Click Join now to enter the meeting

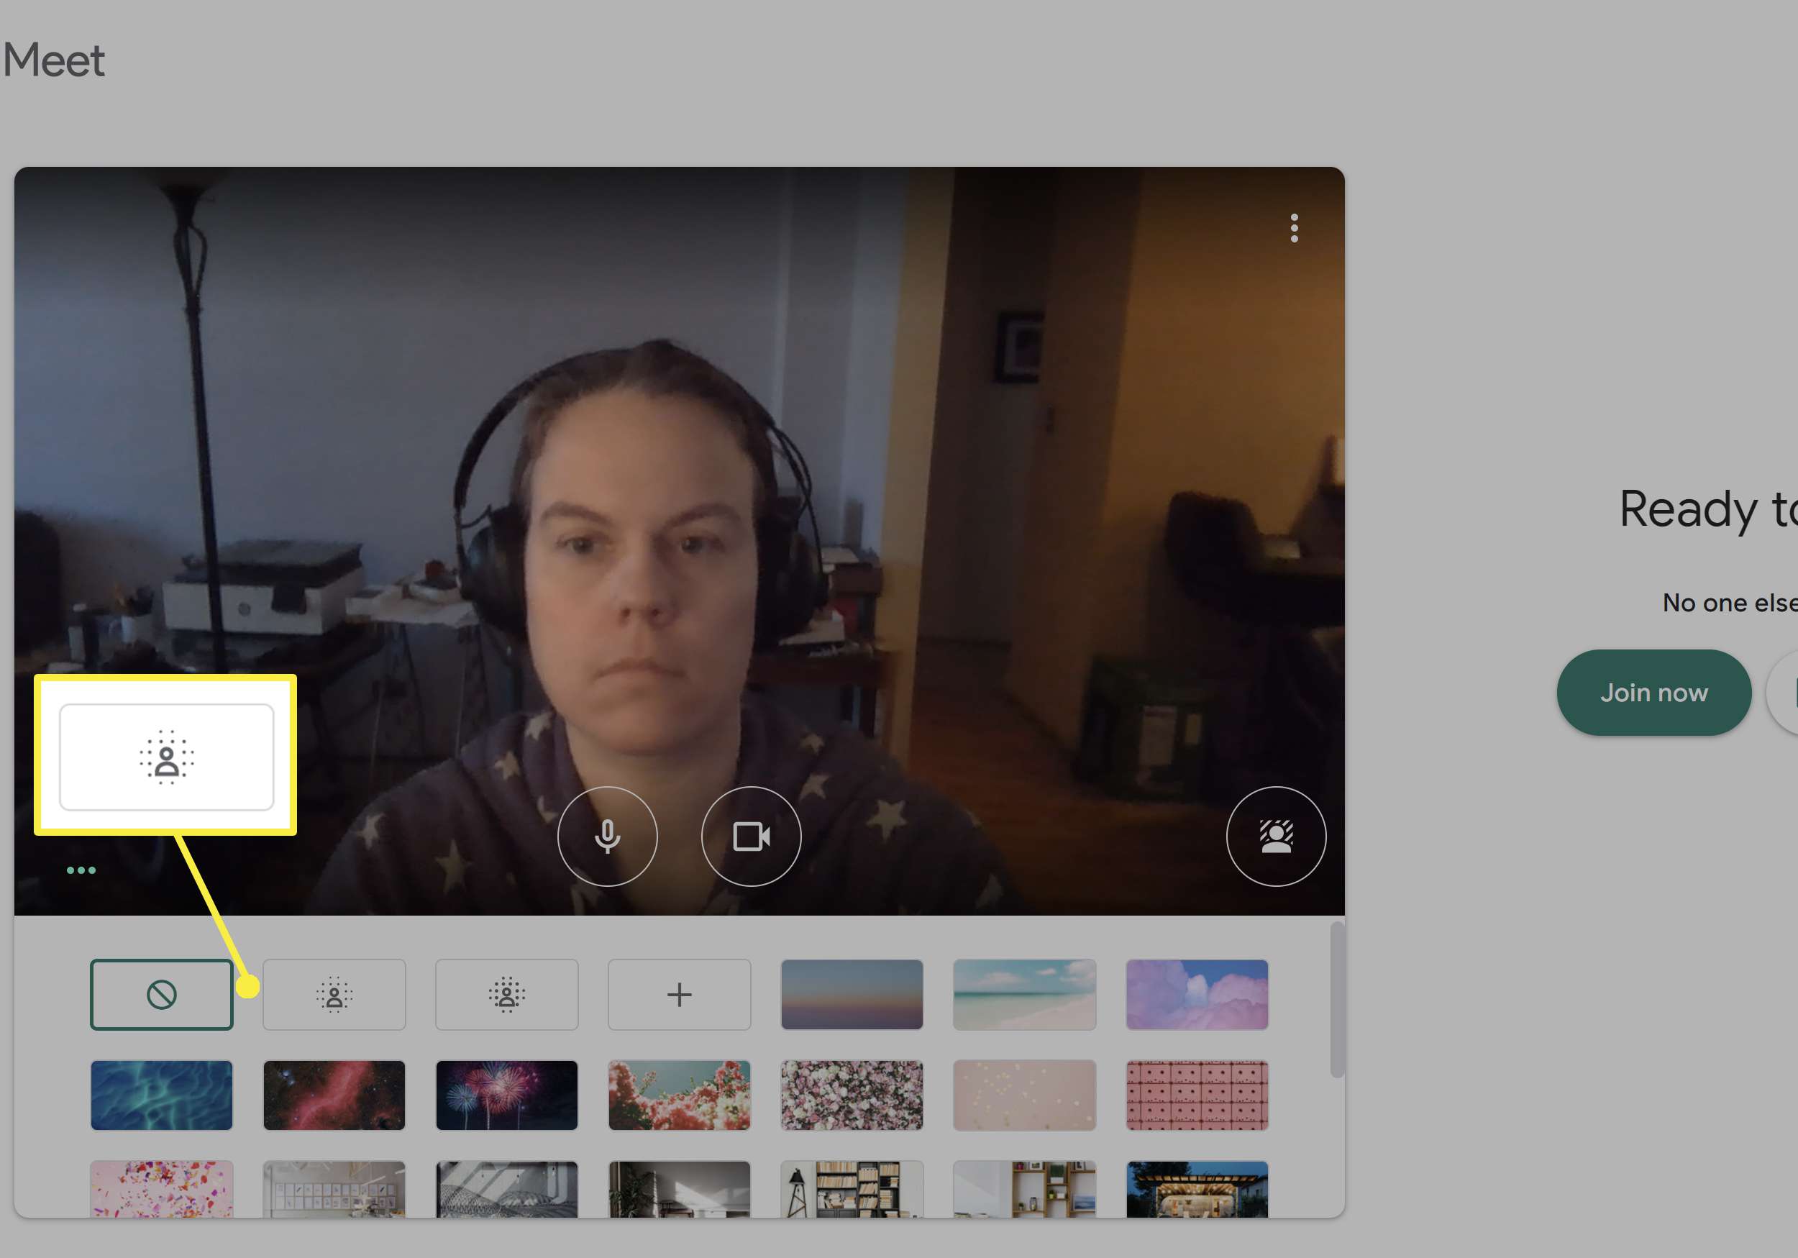coord(1655,691)
